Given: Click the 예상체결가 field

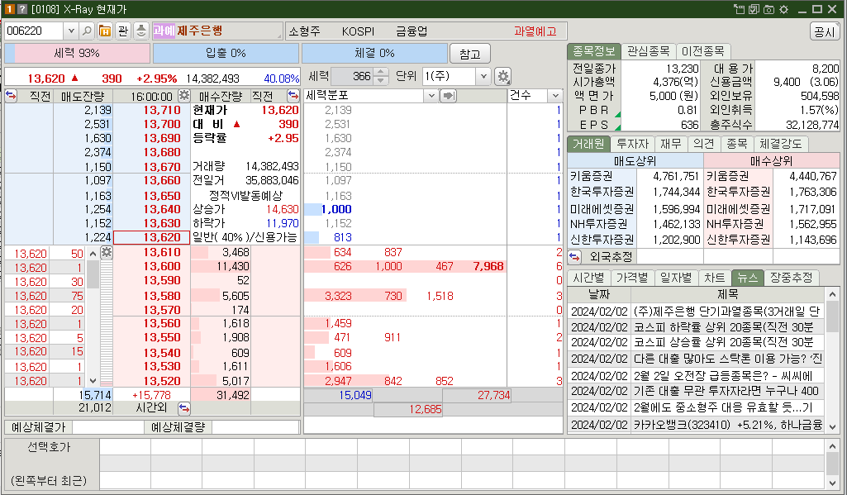Looking at the screenshot, I should click(108, 427).
